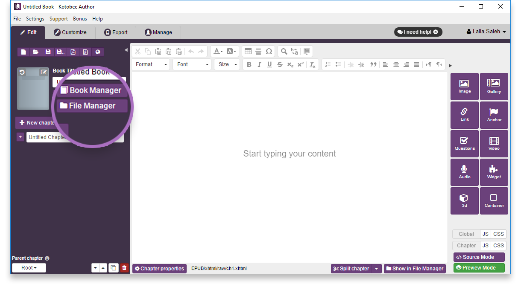This screenshot has height=290, width=521.
Task: Add a Questions block
Action: [x=464, y=144]
